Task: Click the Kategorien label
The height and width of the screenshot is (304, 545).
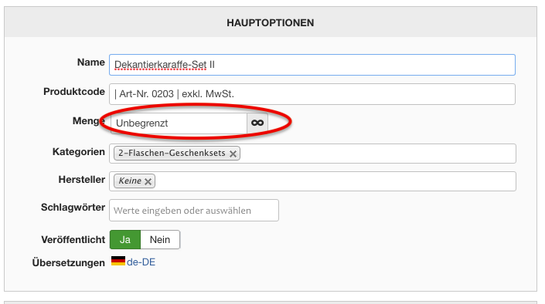Action: 79,152
